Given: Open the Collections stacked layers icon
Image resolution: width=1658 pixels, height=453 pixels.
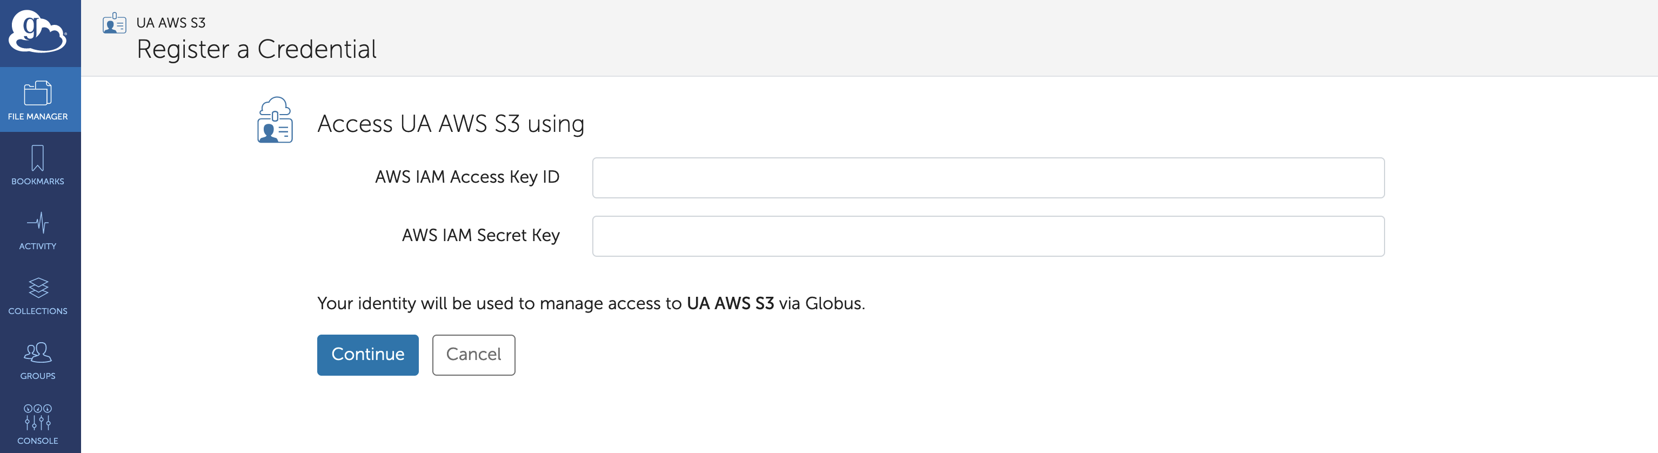Looking at the screenshot, I should pyautogui.click(x=38, y=288).
